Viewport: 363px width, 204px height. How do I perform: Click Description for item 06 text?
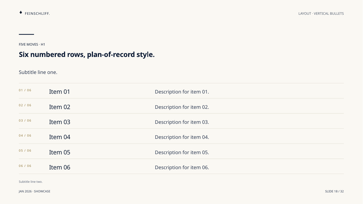pos(182,167)
